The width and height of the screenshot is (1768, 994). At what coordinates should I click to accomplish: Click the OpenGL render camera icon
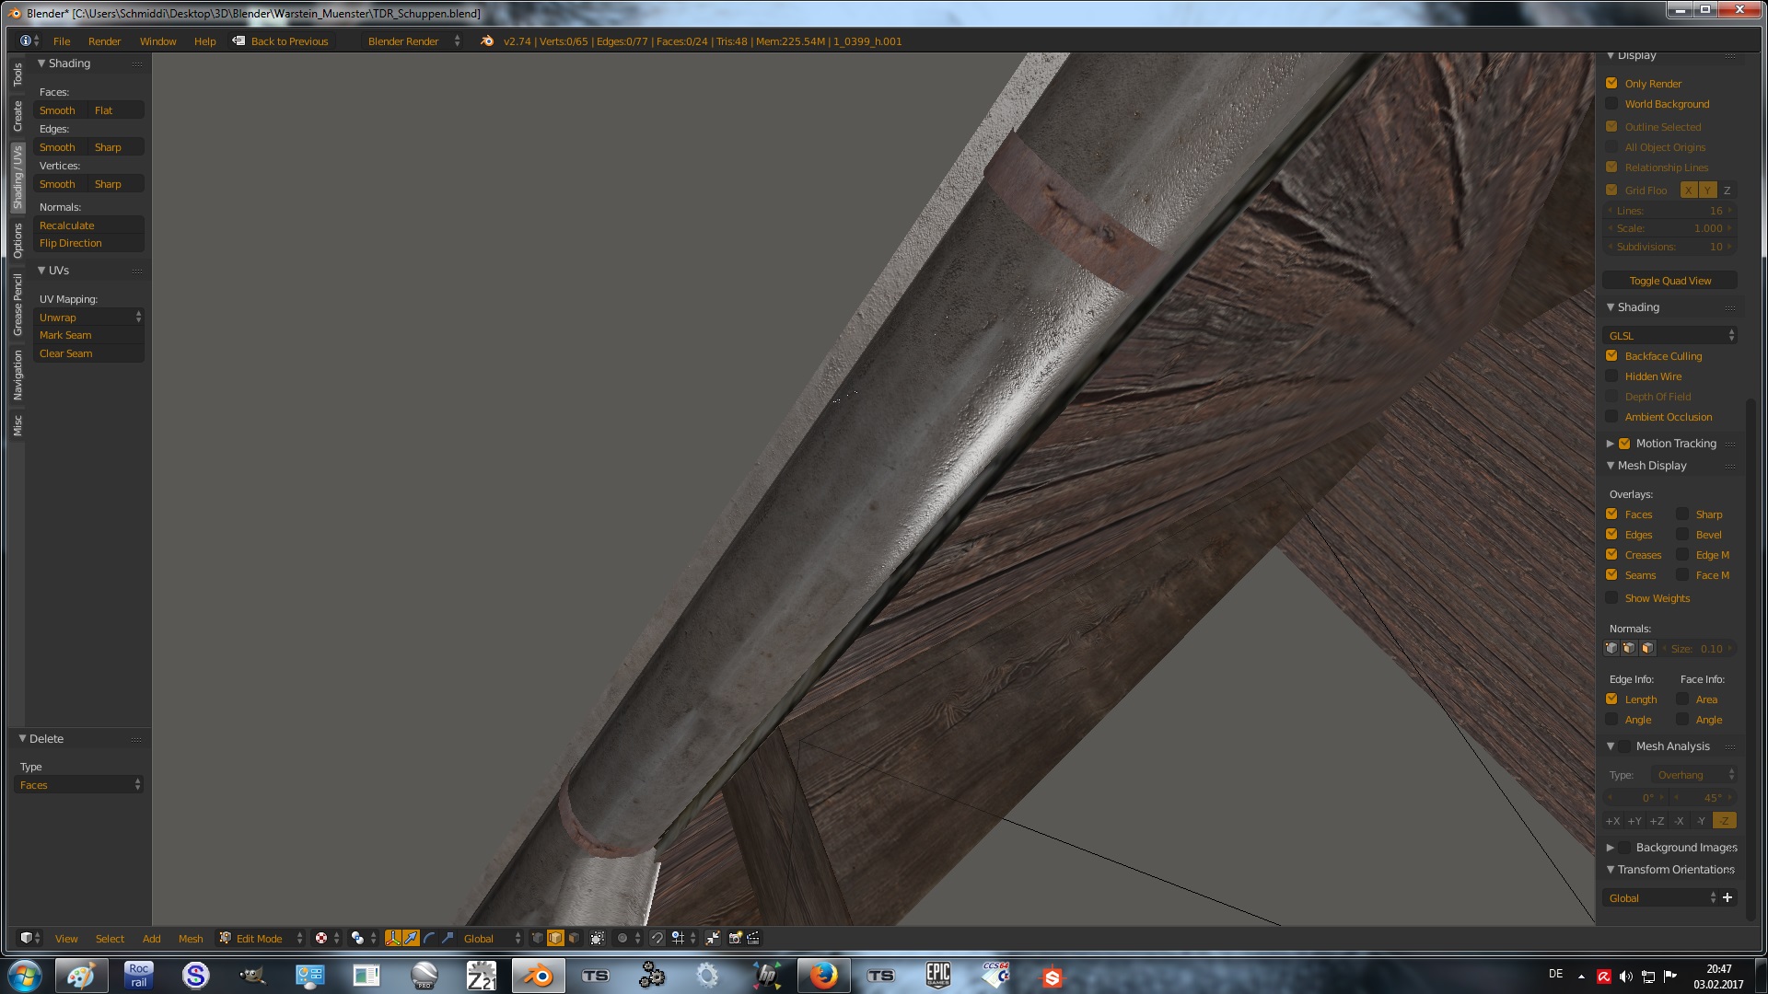tap(735, 938)
